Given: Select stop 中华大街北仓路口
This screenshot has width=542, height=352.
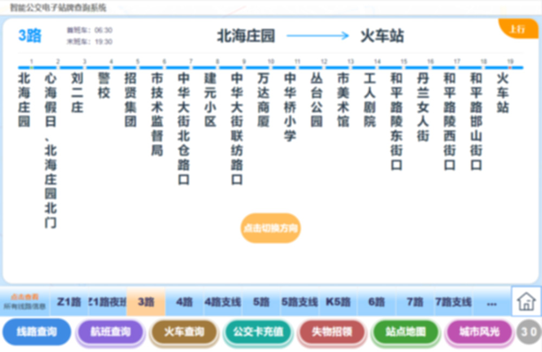Looking at the screenshot, I should point(184,129).
